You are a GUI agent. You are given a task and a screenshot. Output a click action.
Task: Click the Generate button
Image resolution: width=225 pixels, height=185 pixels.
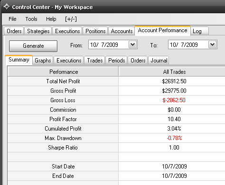click(33, 46)
